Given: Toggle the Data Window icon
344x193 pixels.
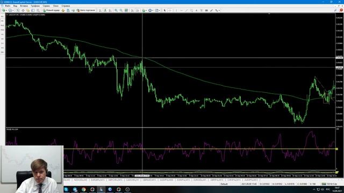Looking at the screenshot, I should 23,10.
